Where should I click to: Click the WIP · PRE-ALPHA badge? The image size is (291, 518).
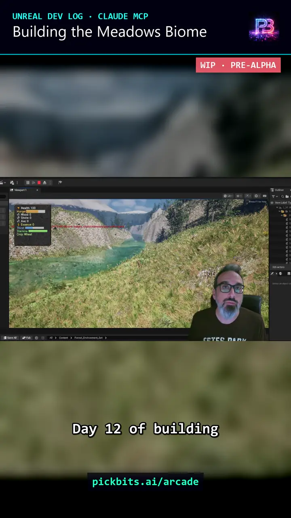238,65
